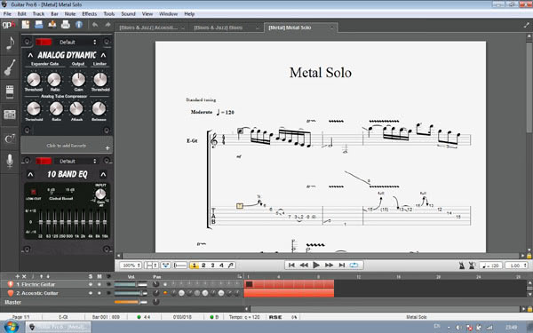
Task: Jump to the first bar
Action: pos(291,265)
